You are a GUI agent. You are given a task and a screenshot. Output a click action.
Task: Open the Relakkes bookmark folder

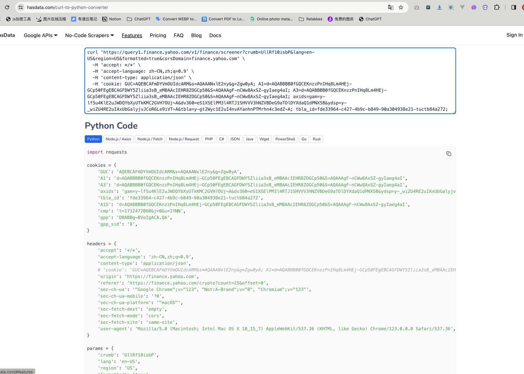click(x=311, y=19)
